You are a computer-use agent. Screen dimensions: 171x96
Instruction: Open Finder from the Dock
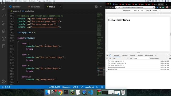(48, 92)
